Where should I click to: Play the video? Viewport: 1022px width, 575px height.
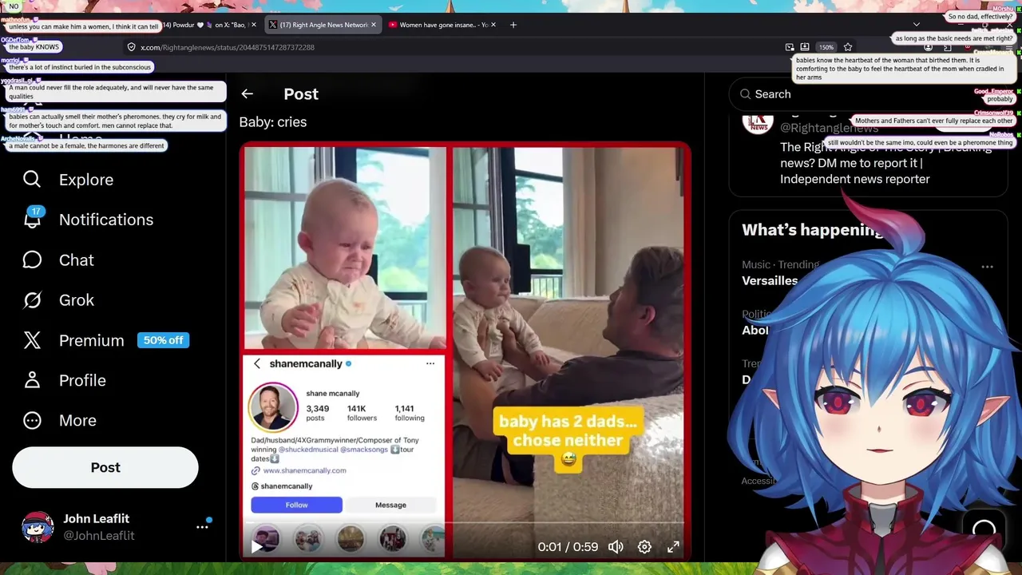256,547
